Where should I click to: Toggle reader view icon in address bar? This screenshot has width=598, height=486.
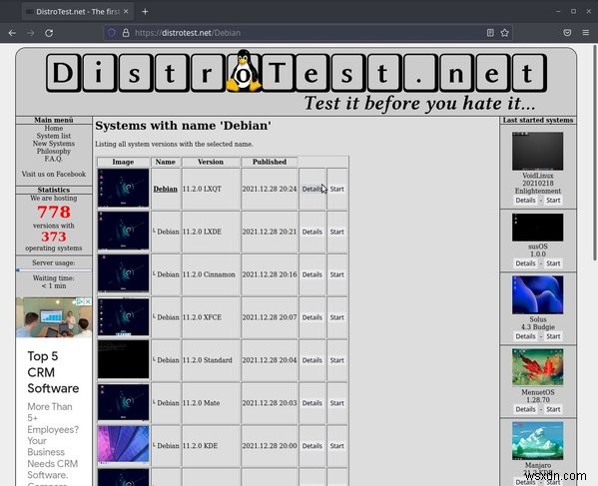[490, 33]
